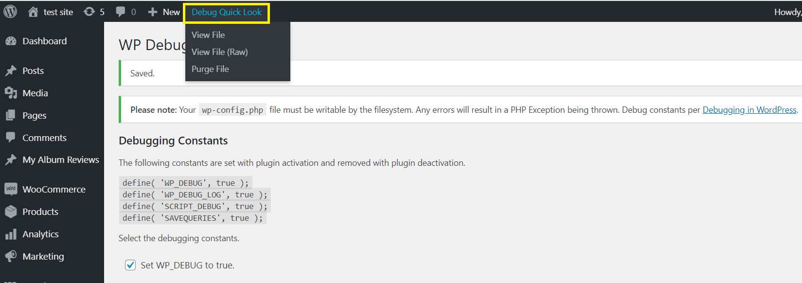Open the comments bubble icon in admin bar
The image size is (802, 283).
(121, 12)
